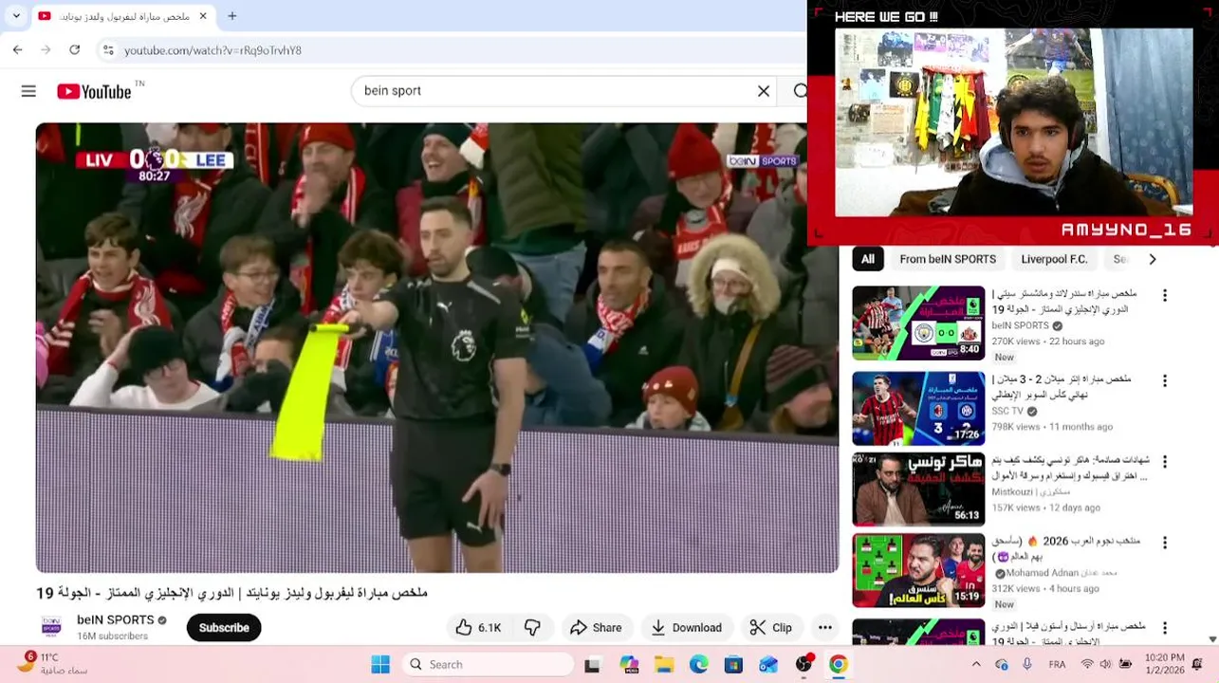Subscribe to beIN SPORTS channel
Screen dimensions: 1219x683
click(x=224, y=627)
